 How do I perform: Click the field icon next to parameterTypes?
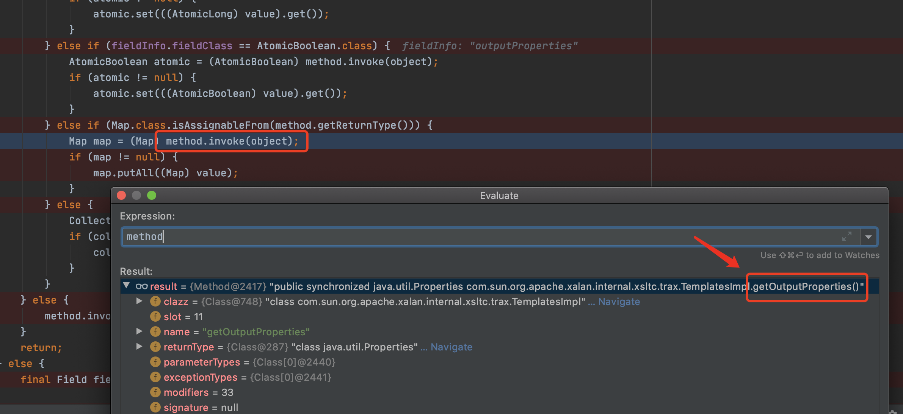tap(155, 362)
